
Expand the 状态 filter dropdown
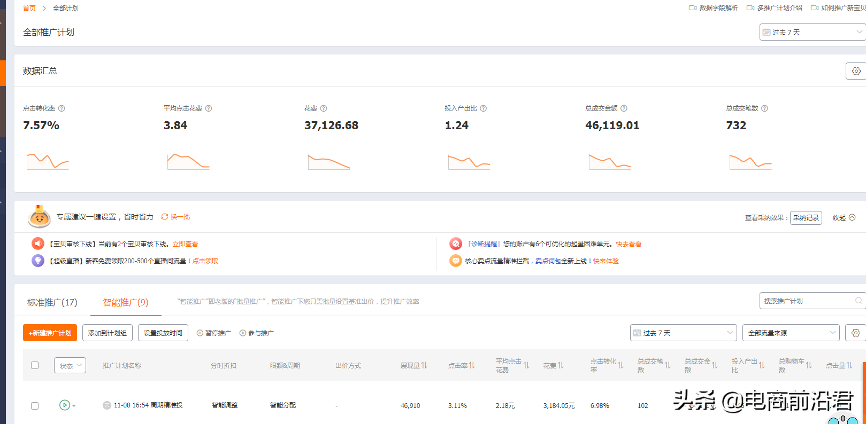coord(70,365)
